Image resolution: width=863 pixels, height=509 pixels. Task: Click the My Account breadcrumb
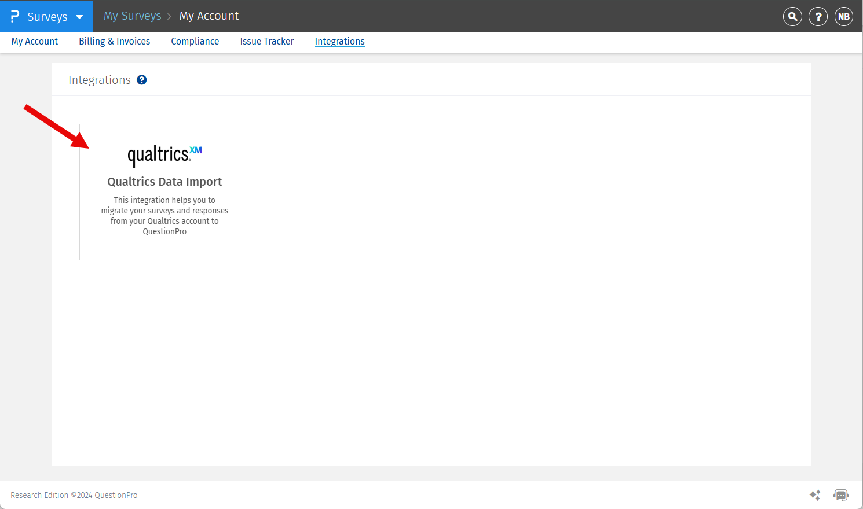pos(209,16)
